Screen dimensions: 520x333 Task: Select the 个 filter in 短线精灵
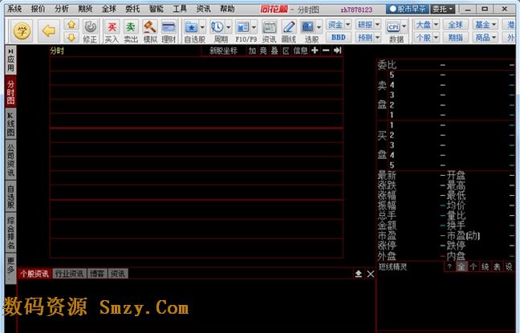pyautogui.click(x=473, y=266)
